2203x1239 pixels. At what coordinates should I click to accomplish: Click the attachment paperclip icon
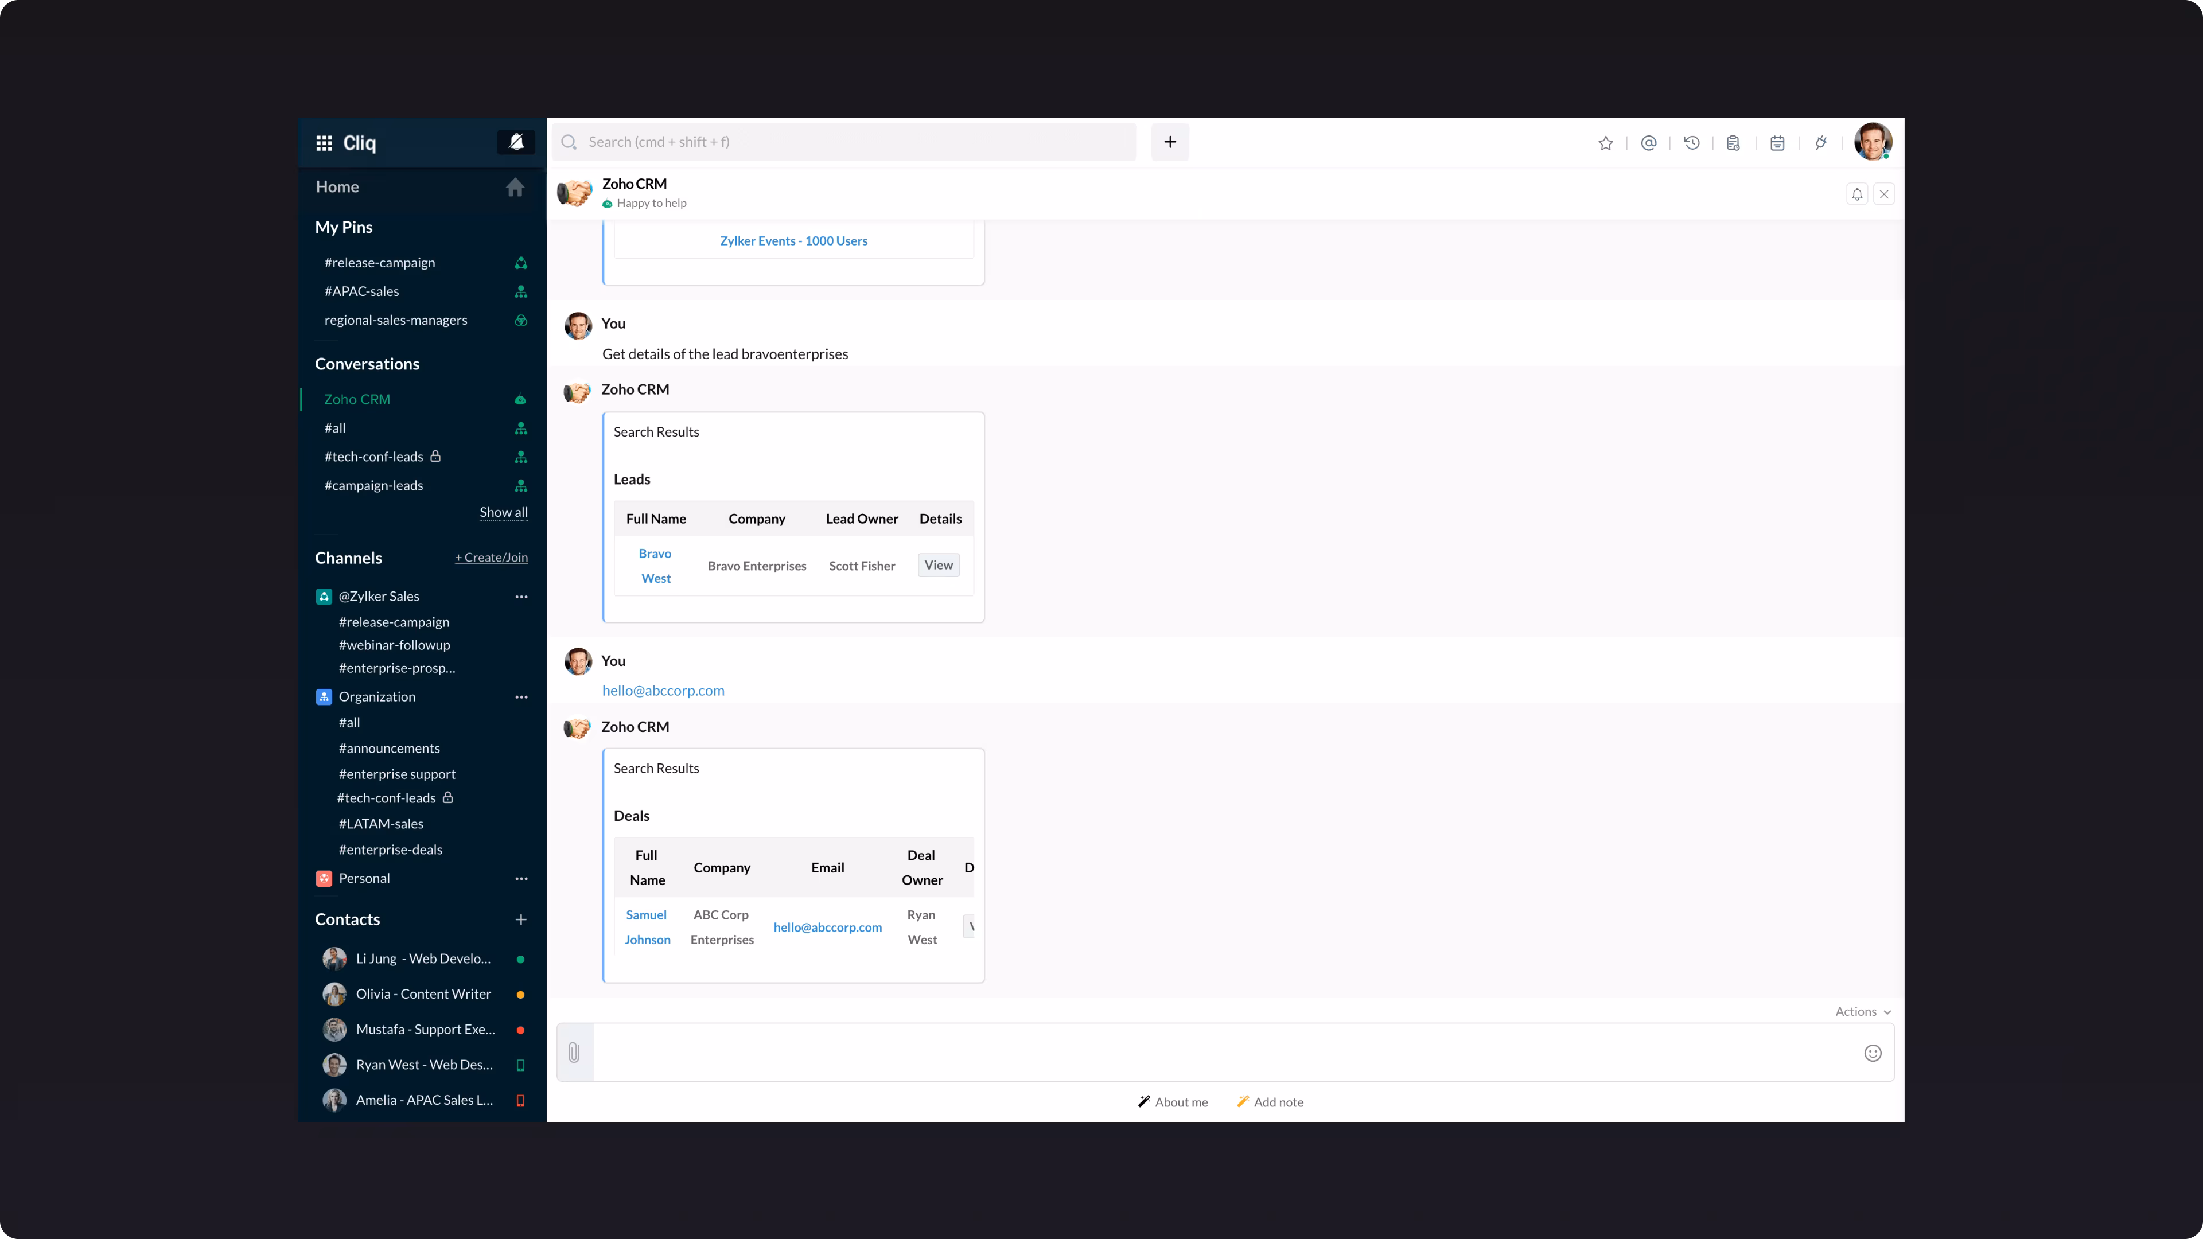pos(575,1053)
